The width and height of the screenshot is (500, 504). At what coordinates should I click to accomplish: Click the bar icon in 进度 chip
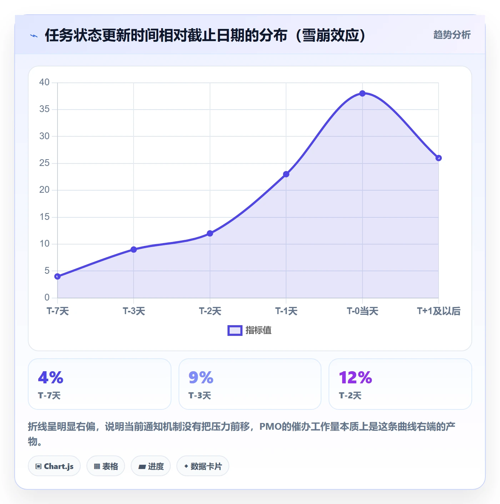tap(142, 467)
